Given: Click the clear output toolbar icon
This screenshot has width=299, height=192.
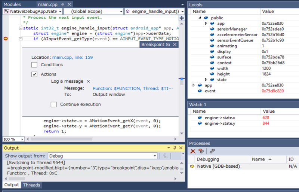Looking at the screenshot, I should pyautogui.click(x=165, y=156).
